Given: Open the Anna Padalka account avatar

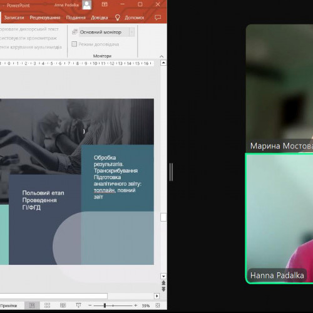Looking at the screenshot, I should pos(86,5).
